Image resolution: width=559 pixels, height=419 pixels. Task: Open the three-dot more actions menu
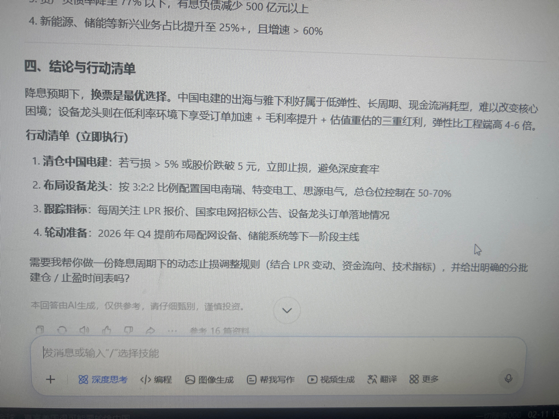click(172, 331)
